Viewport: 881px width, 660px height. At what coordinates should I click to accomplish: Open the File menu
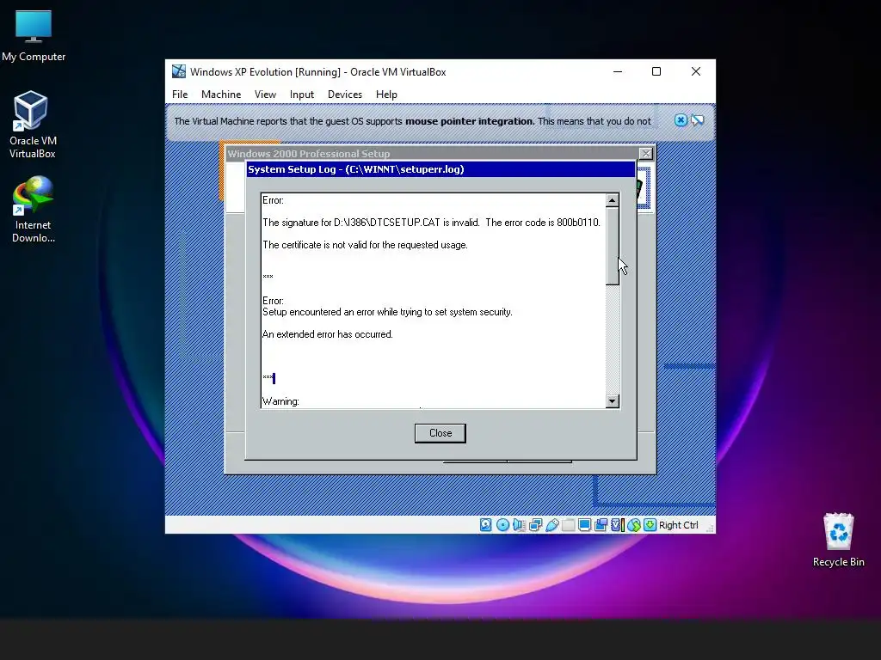[x=180, y=95]
